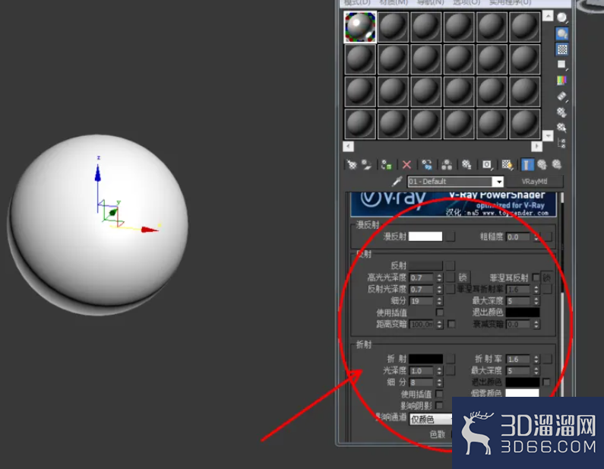
Task: Open the 材质(M) menu
Action: 394,2
